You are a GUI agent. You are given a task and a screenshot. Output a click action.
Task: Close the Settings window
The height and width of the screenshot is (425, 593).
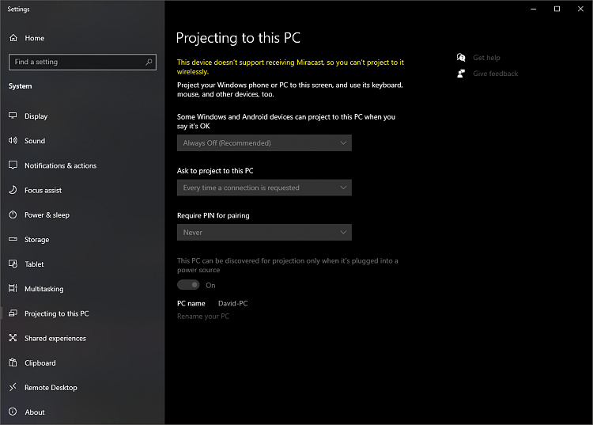tap(580, 9)
